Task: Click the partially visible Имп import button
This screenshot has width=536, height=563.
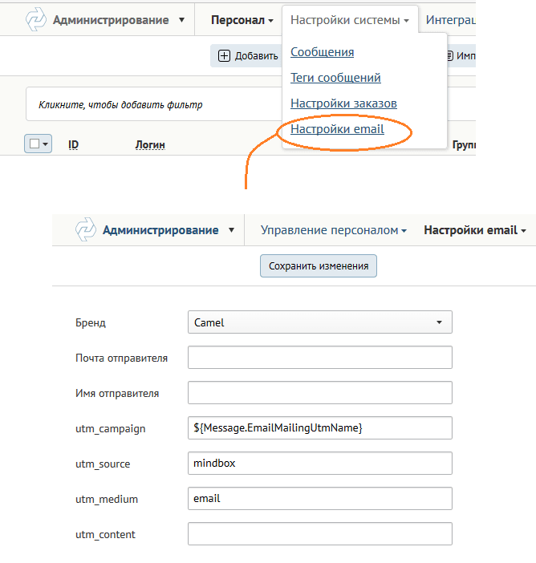Action: click(x=461, y=56)
